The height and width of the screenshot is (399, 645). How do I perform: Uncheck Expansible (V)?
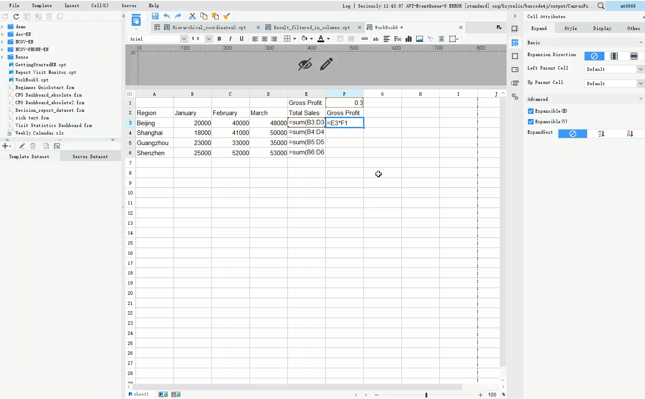coord(531,121)
